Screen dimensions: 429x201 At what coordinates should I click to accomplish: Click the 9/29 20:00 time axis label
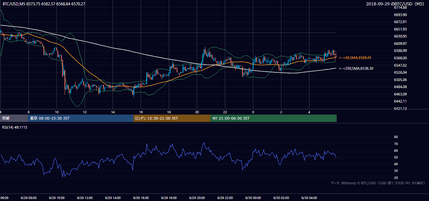pyautogui.click(x=196, y=198)
